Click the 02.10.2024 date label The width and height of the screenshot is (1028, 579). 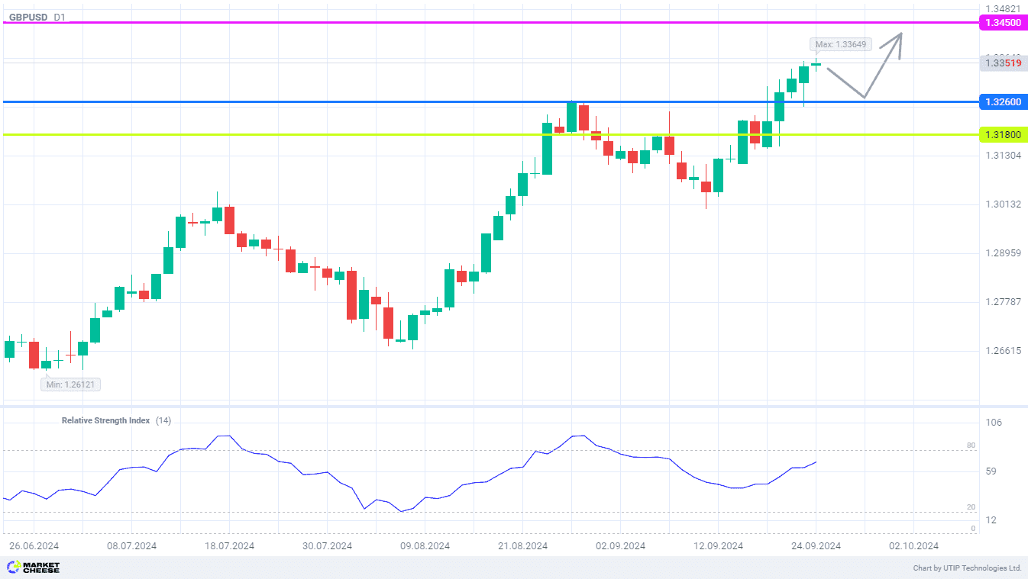[x=913, y=545]
